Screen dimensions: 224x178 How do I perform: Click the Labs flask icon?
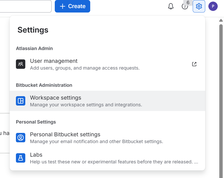point(21,158)
